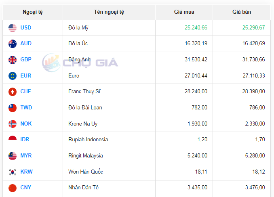Click the Giá mua column header
Viewport: 274px width, 197px height.
coord(184,12)
